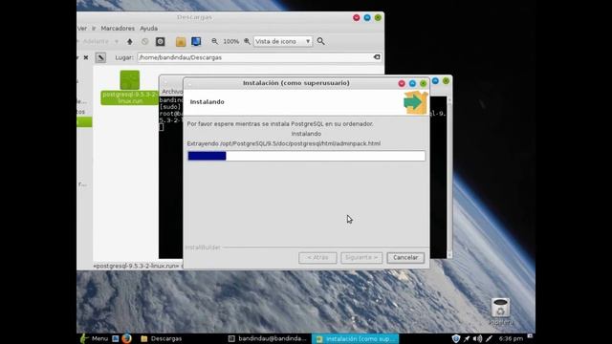Click the zoom in magnifier in Descargas
This screenshot has height=344, width=612.
247,41
